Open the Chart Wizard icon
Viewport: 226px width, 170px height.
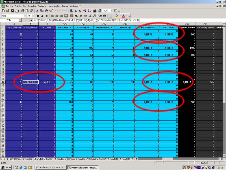(x=95, y=11)
